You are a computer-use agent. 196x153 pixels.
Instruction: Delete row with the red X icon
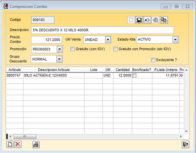point(18,144)
